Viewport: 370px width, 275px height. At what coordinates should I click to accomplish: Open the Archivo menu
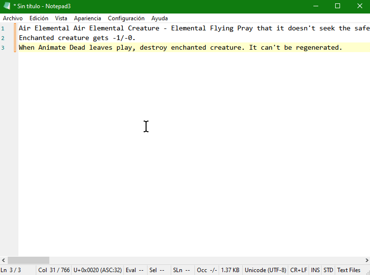pos(13,18)
